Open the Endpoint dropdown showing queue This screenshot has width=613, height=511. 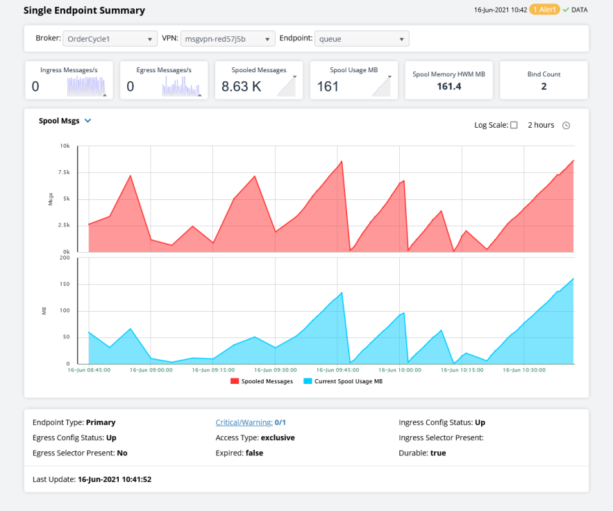[x=361, y=39]
